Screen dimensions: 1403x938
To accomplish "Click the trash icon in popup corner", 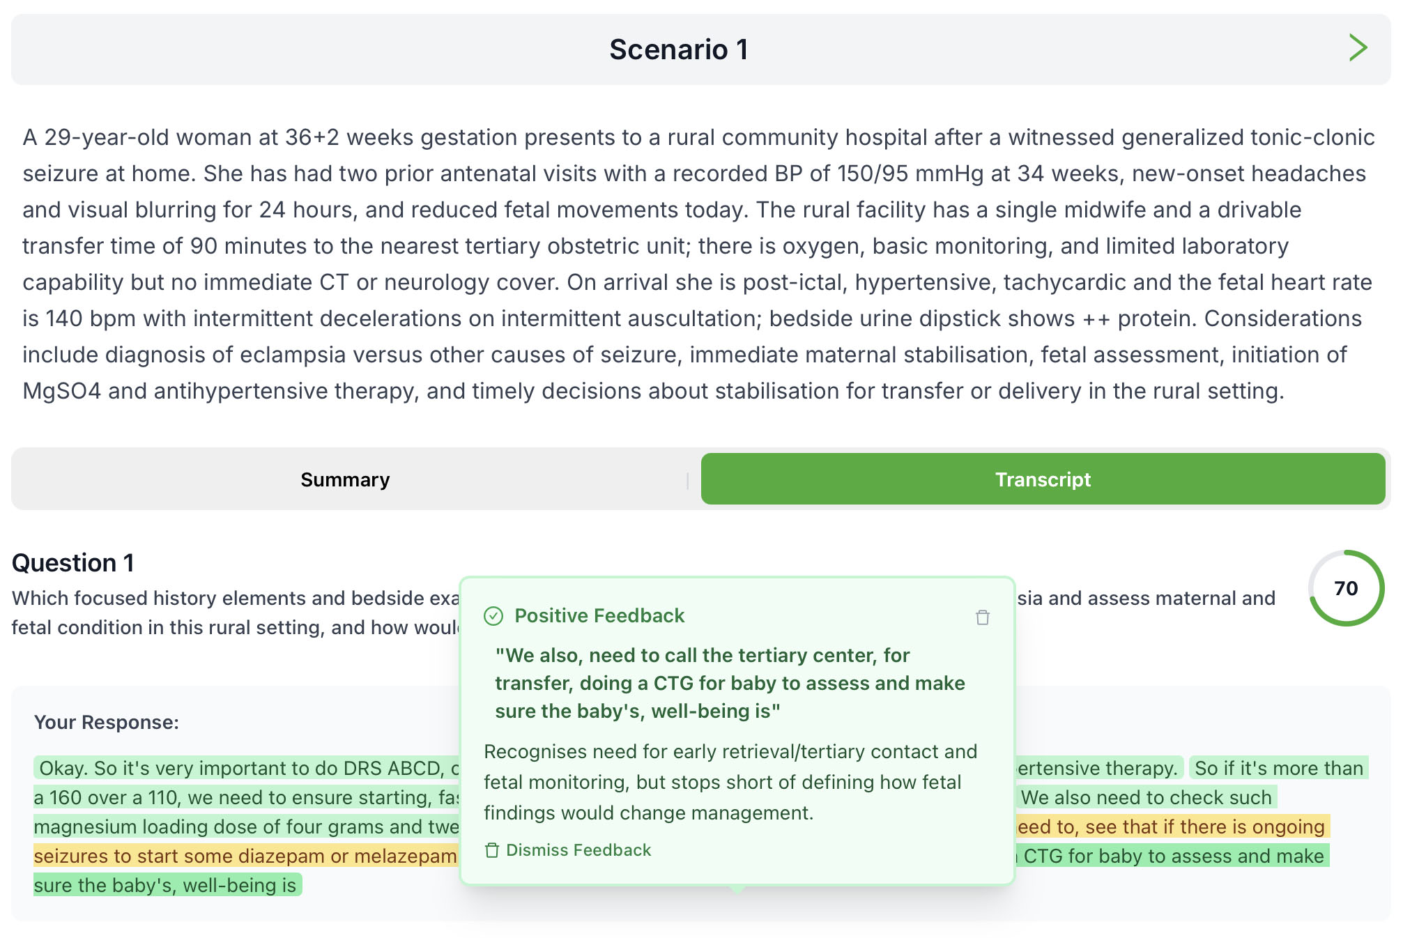I will (982, 617).
